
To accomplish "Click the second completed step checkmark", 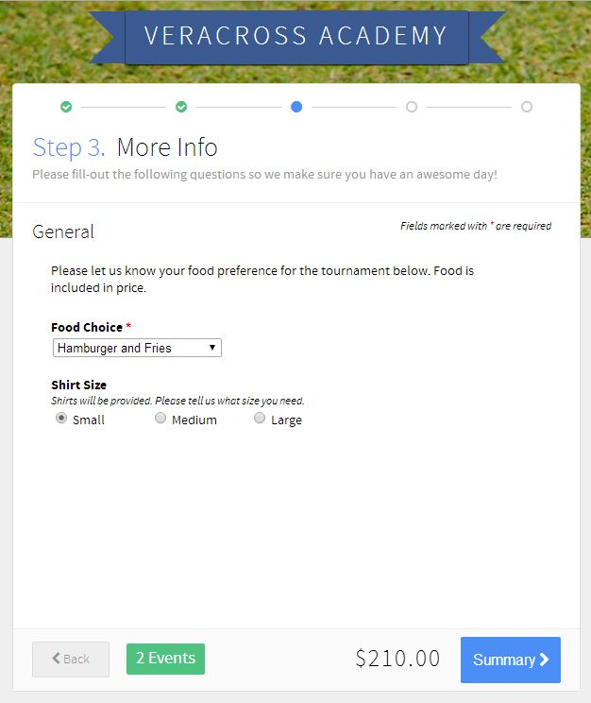I will (x=181, y=107).
